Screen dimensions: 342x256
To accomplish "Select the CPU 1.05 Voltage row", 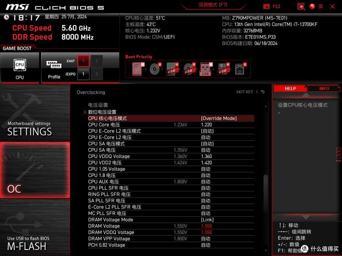I will [171, 169].
